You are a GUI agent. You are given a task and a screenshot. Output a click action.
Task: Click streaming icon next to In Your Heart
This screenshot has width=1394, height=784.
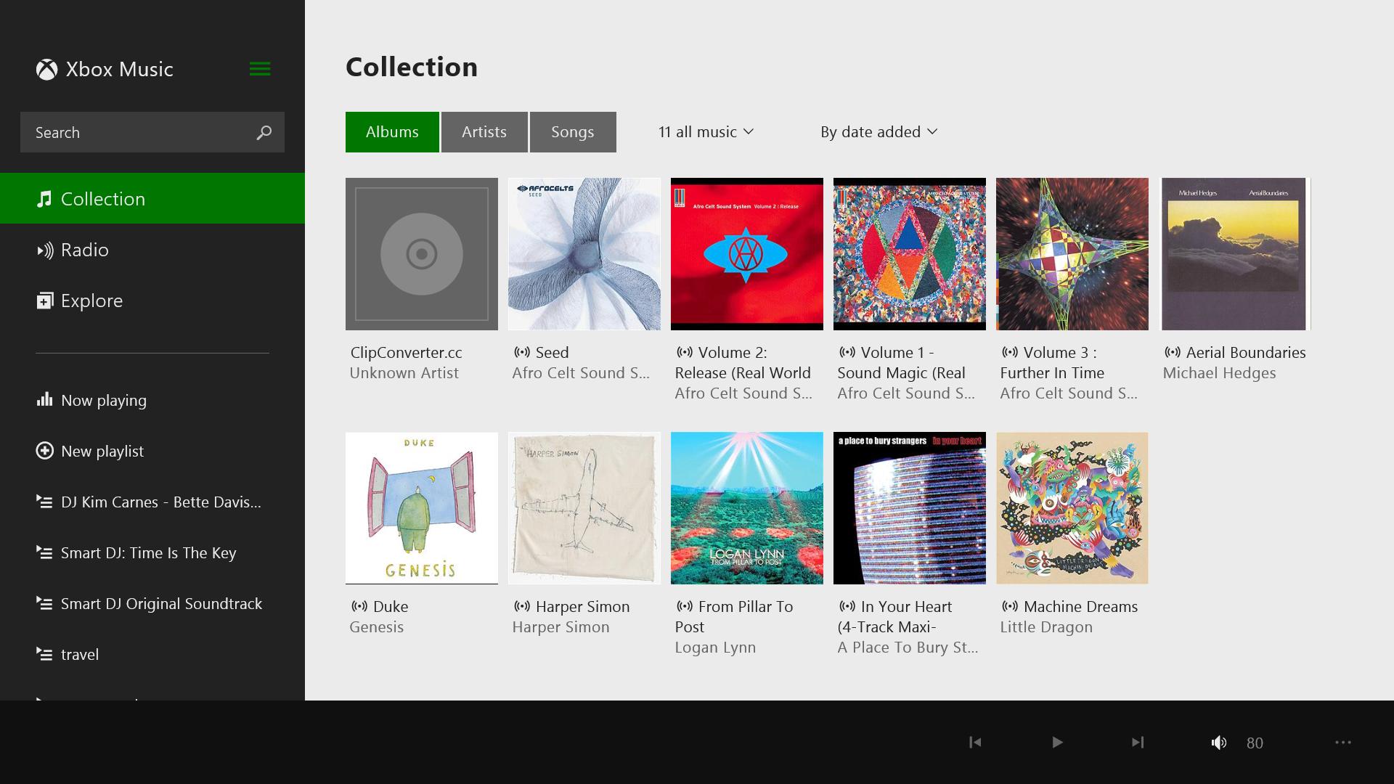[847, 606]
